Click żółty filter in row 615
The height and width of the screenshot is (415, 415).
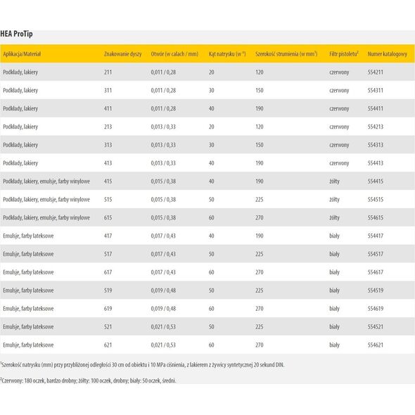click(334, 217)
